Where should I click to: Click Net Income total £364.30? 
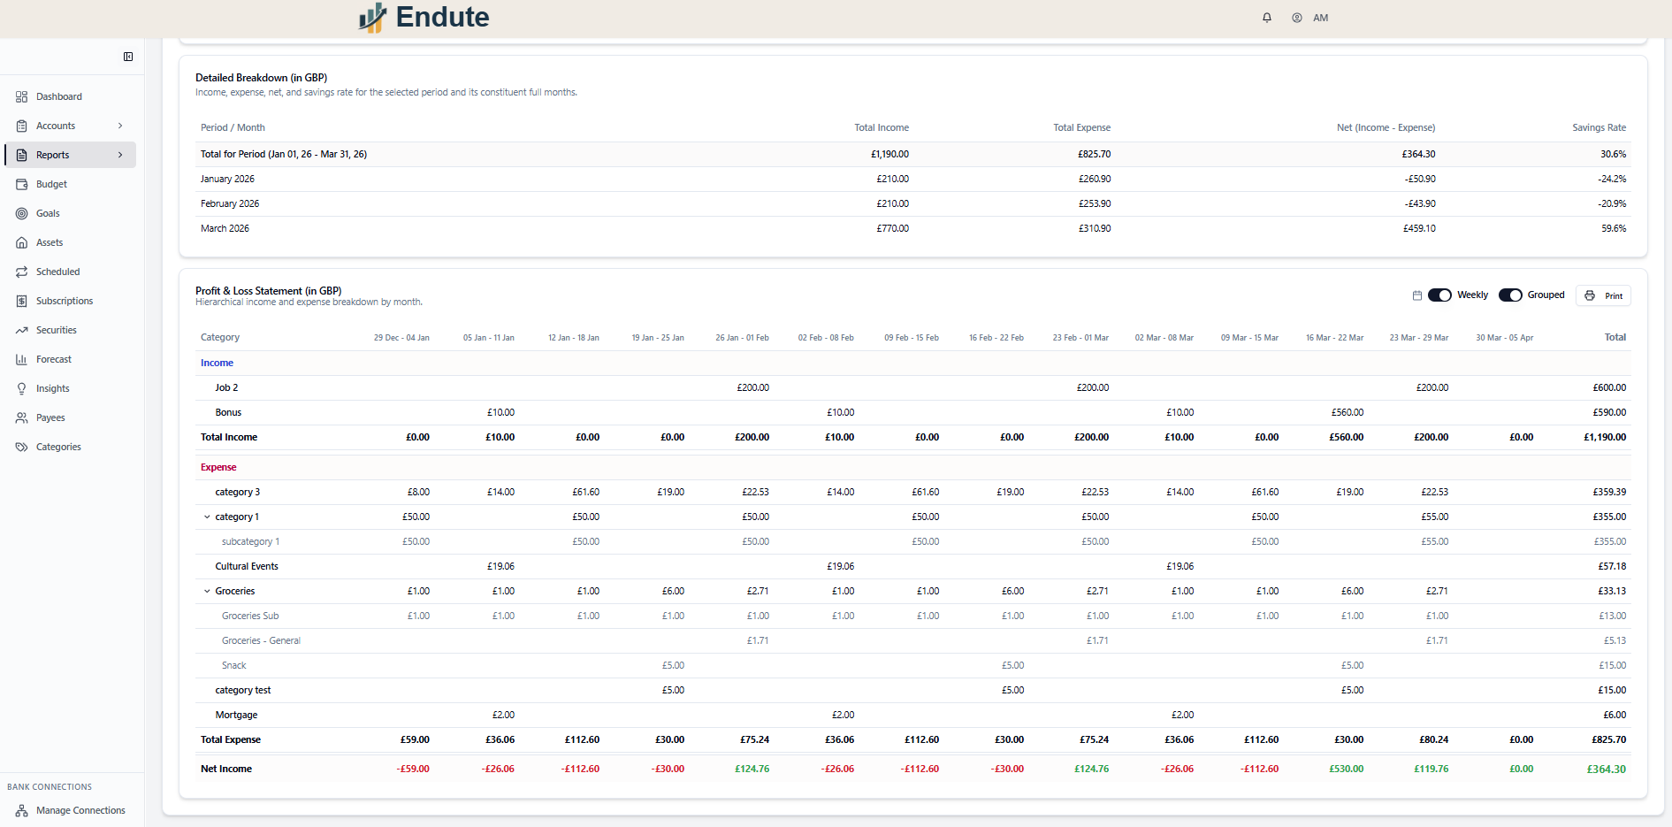coord(1607,770)
